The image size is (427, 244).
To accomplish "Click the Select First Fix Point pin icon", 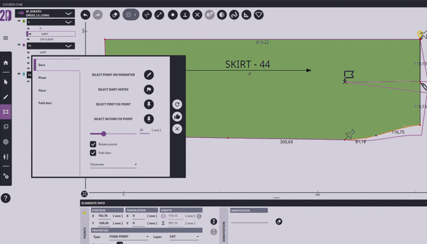I will 148,104.
